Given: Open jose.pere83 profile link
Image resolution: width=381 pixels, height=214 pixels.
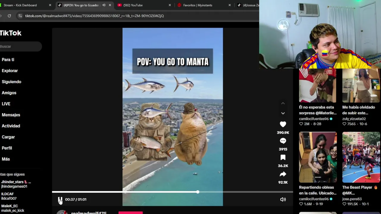Looking at the screenshot, I should 352,199.
